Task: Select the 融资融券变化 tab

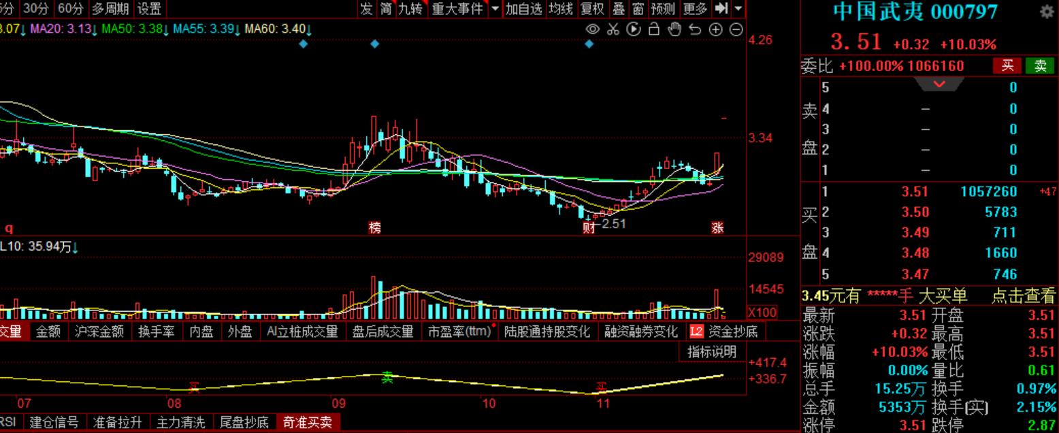Action: point(642,332)
